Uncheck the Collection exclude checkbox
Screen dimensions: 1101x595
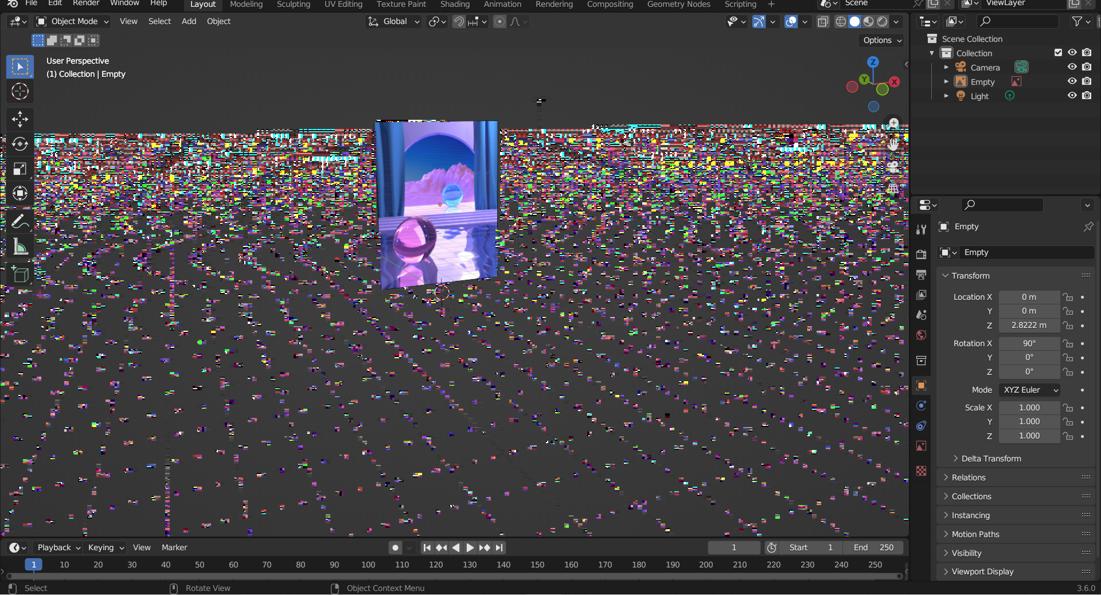pos(1058,53)
